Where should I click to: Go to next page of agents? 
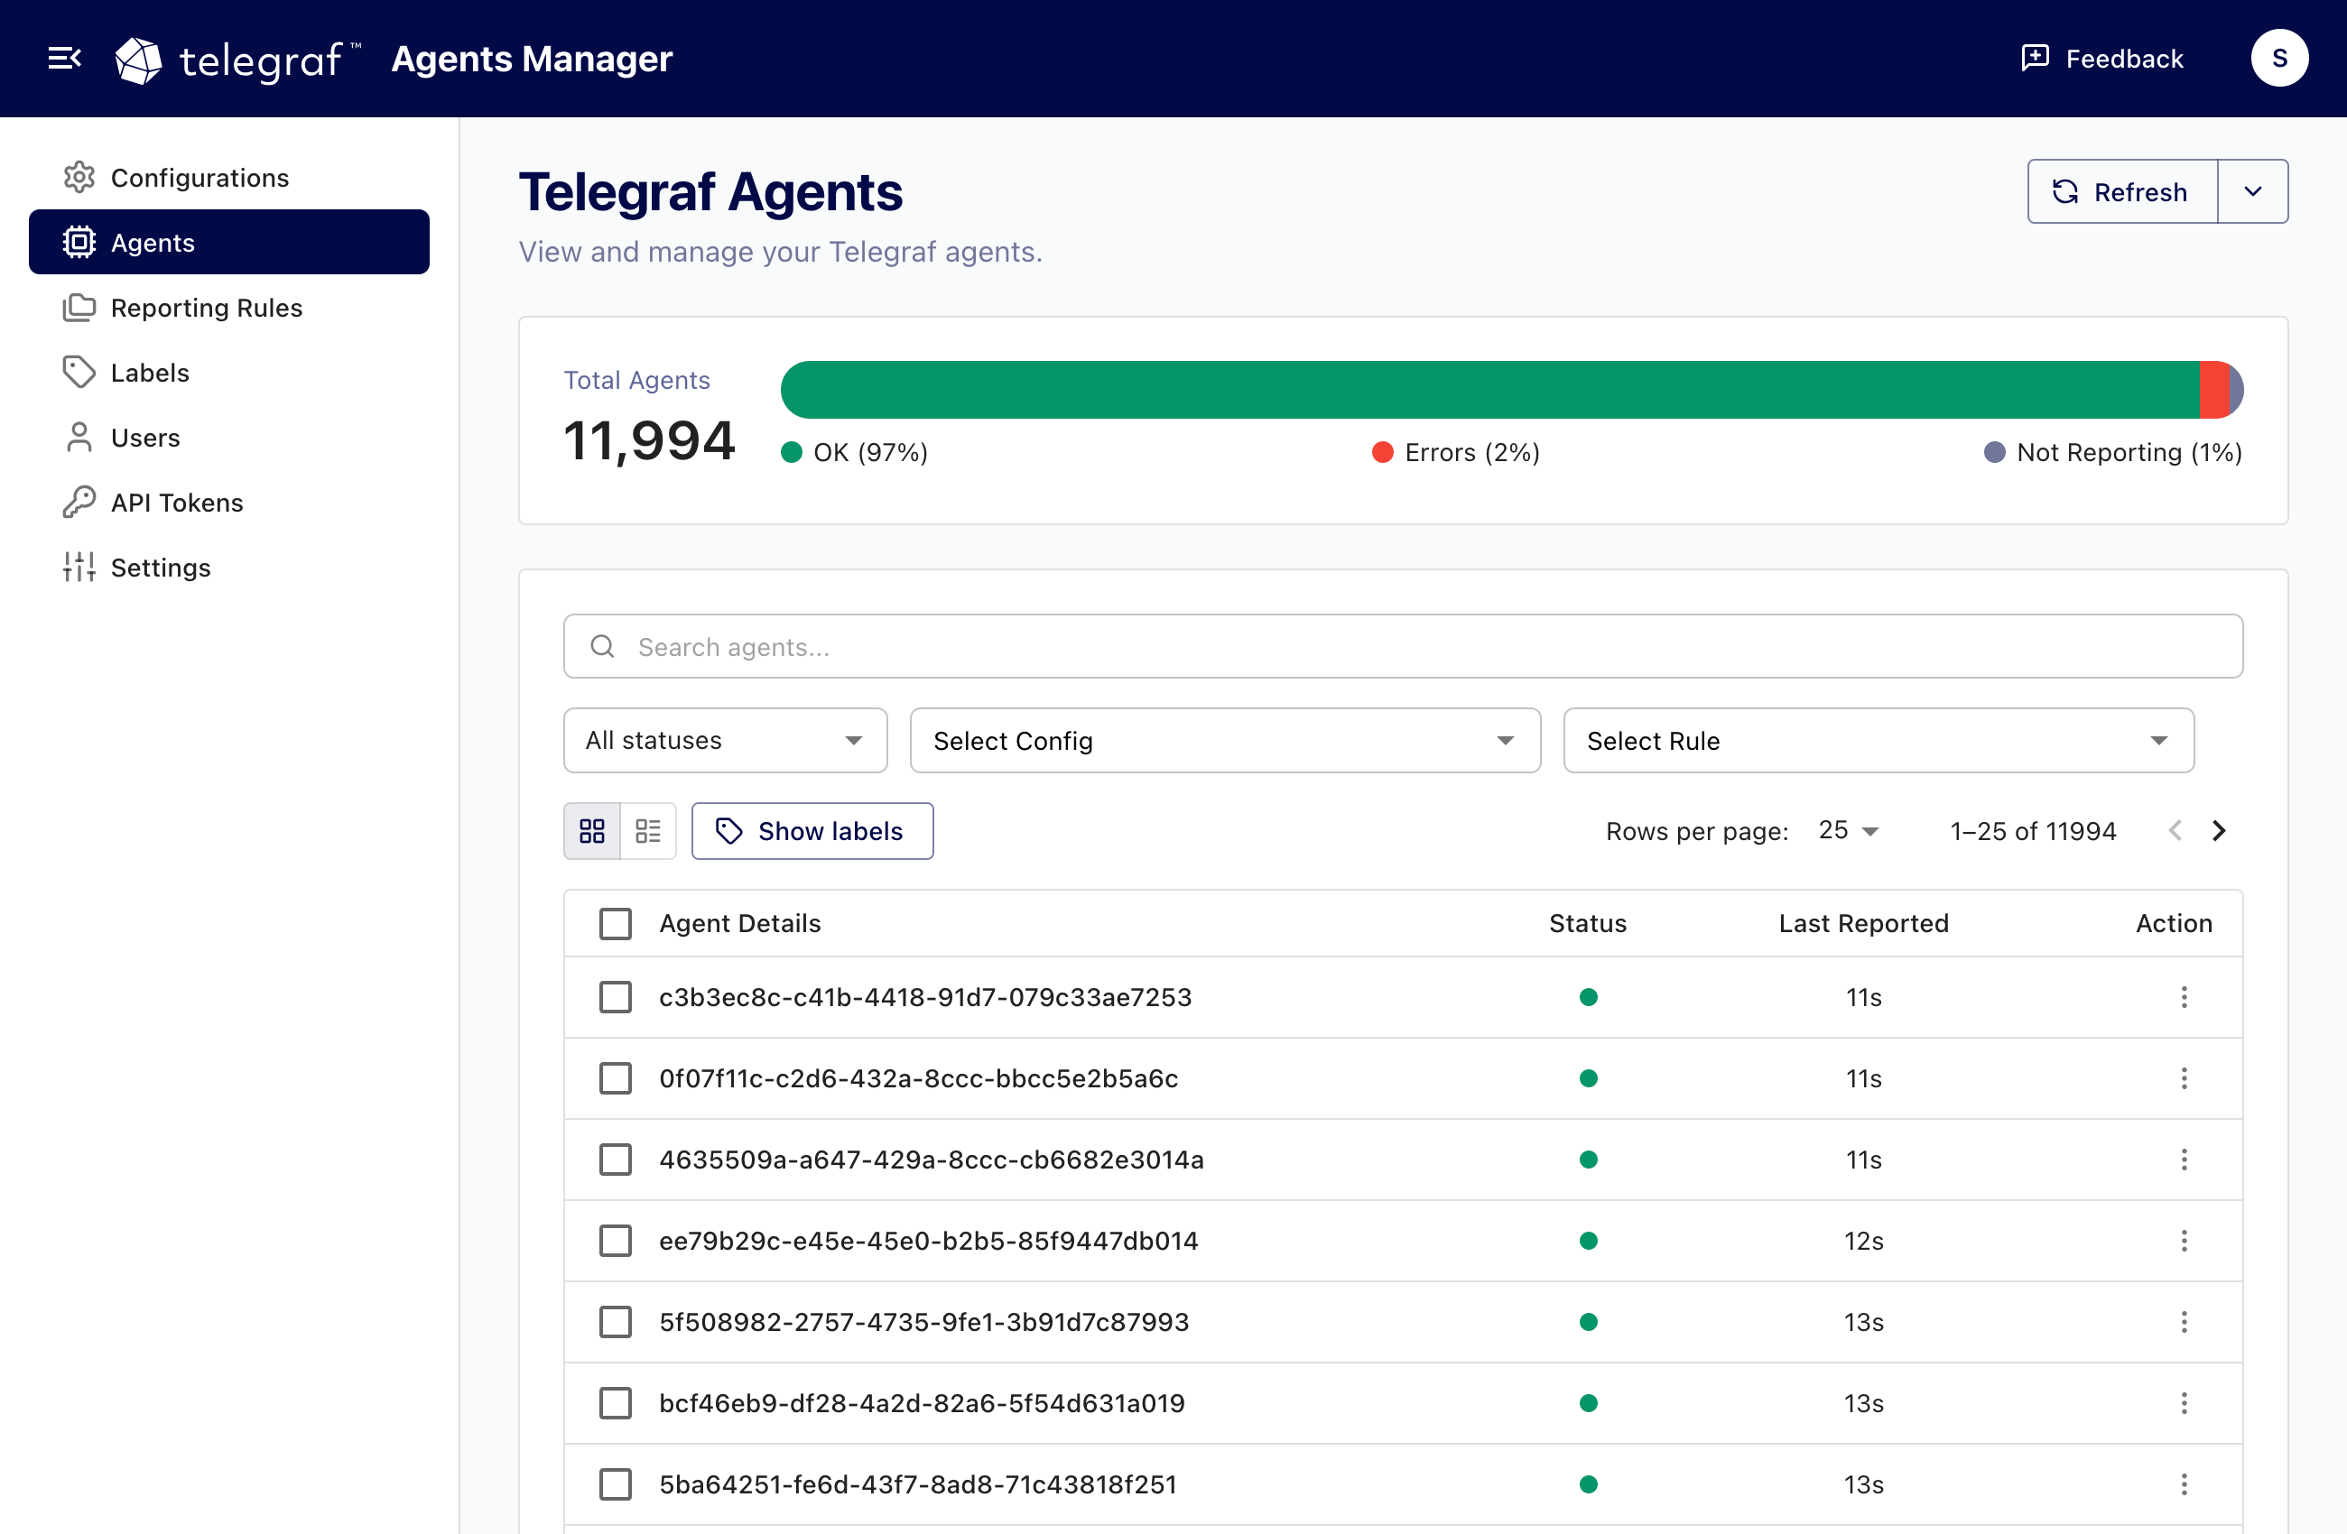point(2219,831)
